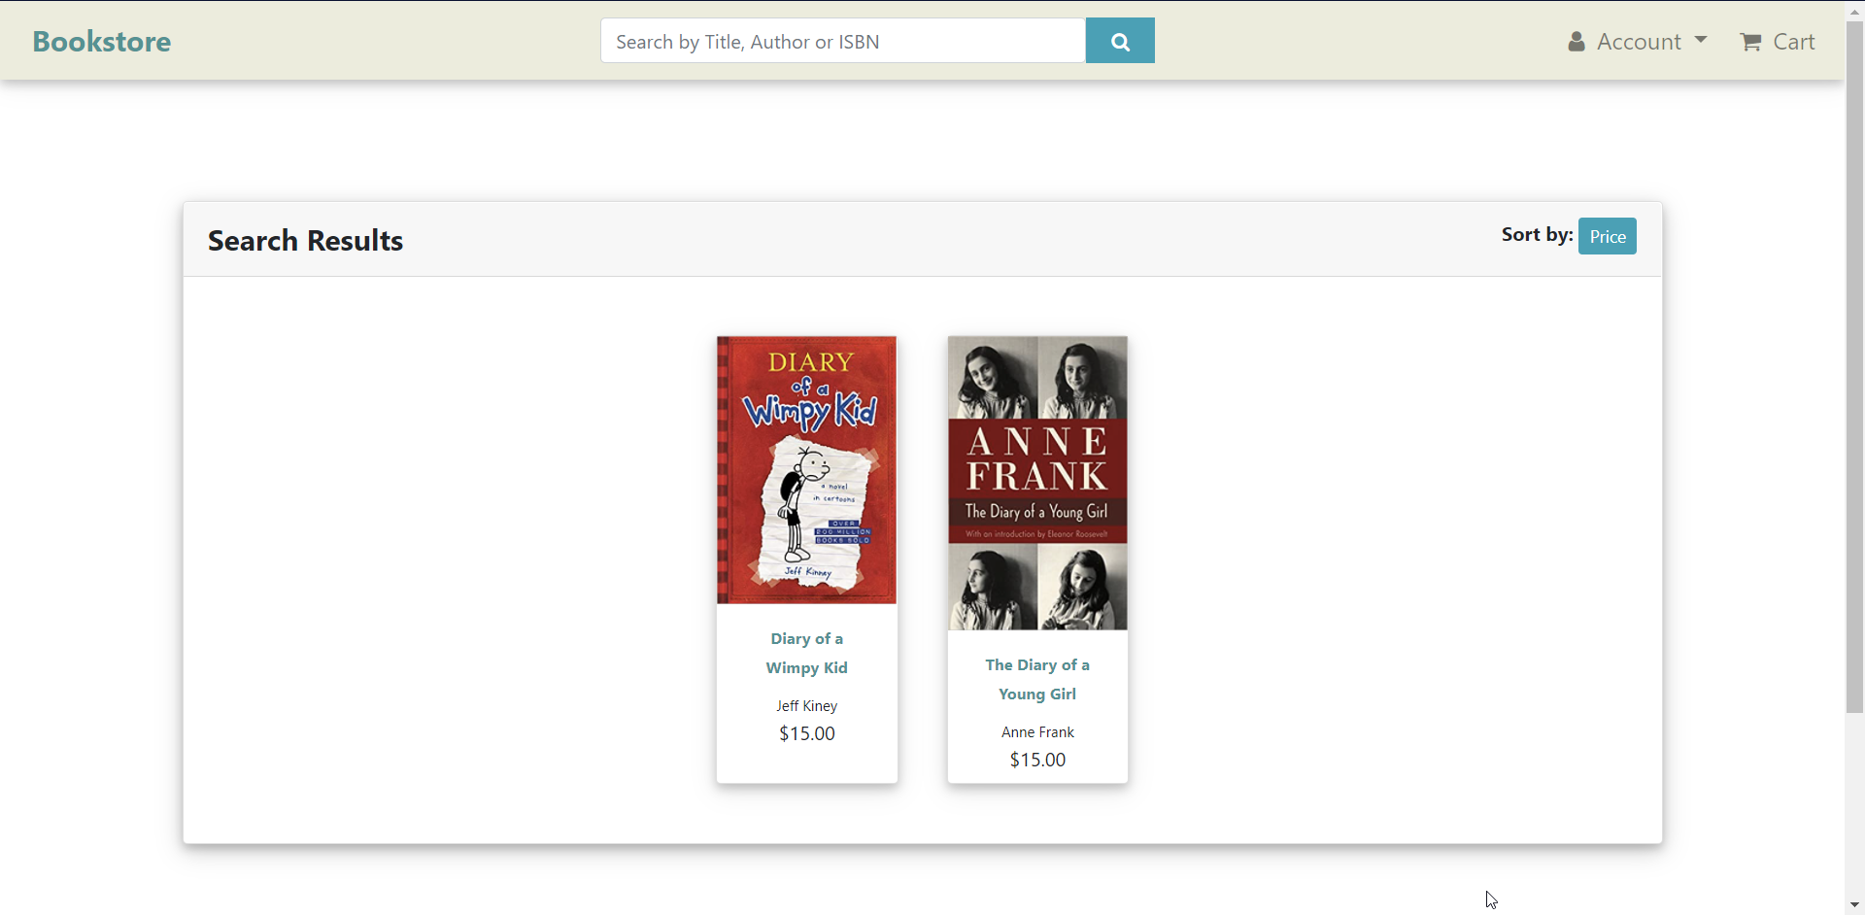Click the Young Girl book's $15.00 price
The height and width of the screenshot is (915, 1865).
coord(1037,761)
